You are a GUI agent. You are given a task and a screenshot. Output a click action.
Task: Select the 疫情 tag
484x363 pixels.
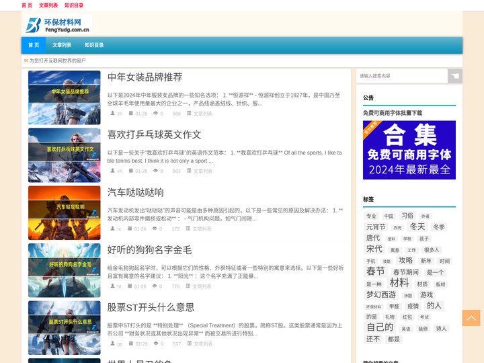pos(413,307)
